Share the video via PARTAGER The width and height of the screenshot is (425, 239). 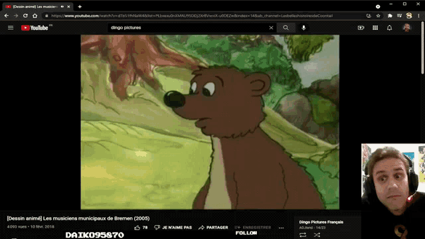(x=213, y=227)
